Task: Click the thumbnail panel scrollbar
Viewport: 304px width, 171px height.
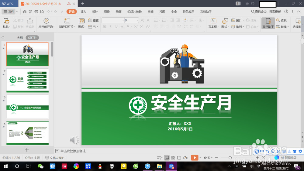Action: (x=52, y=50)
